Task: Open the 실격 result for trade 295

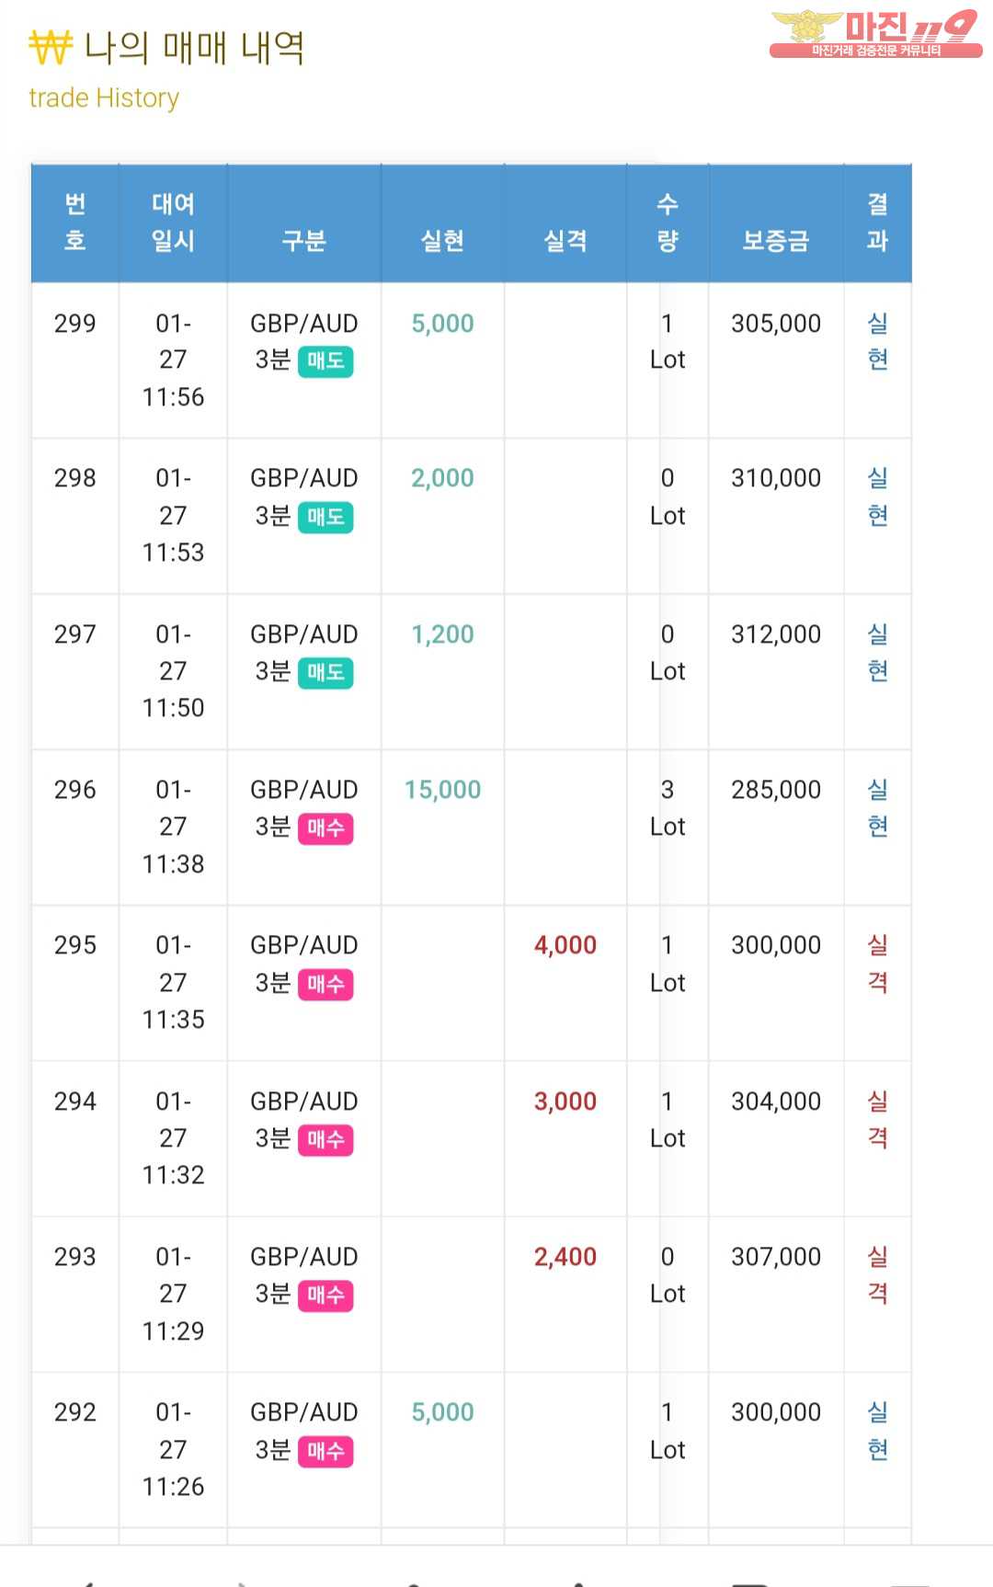Action: coord(877,964)
